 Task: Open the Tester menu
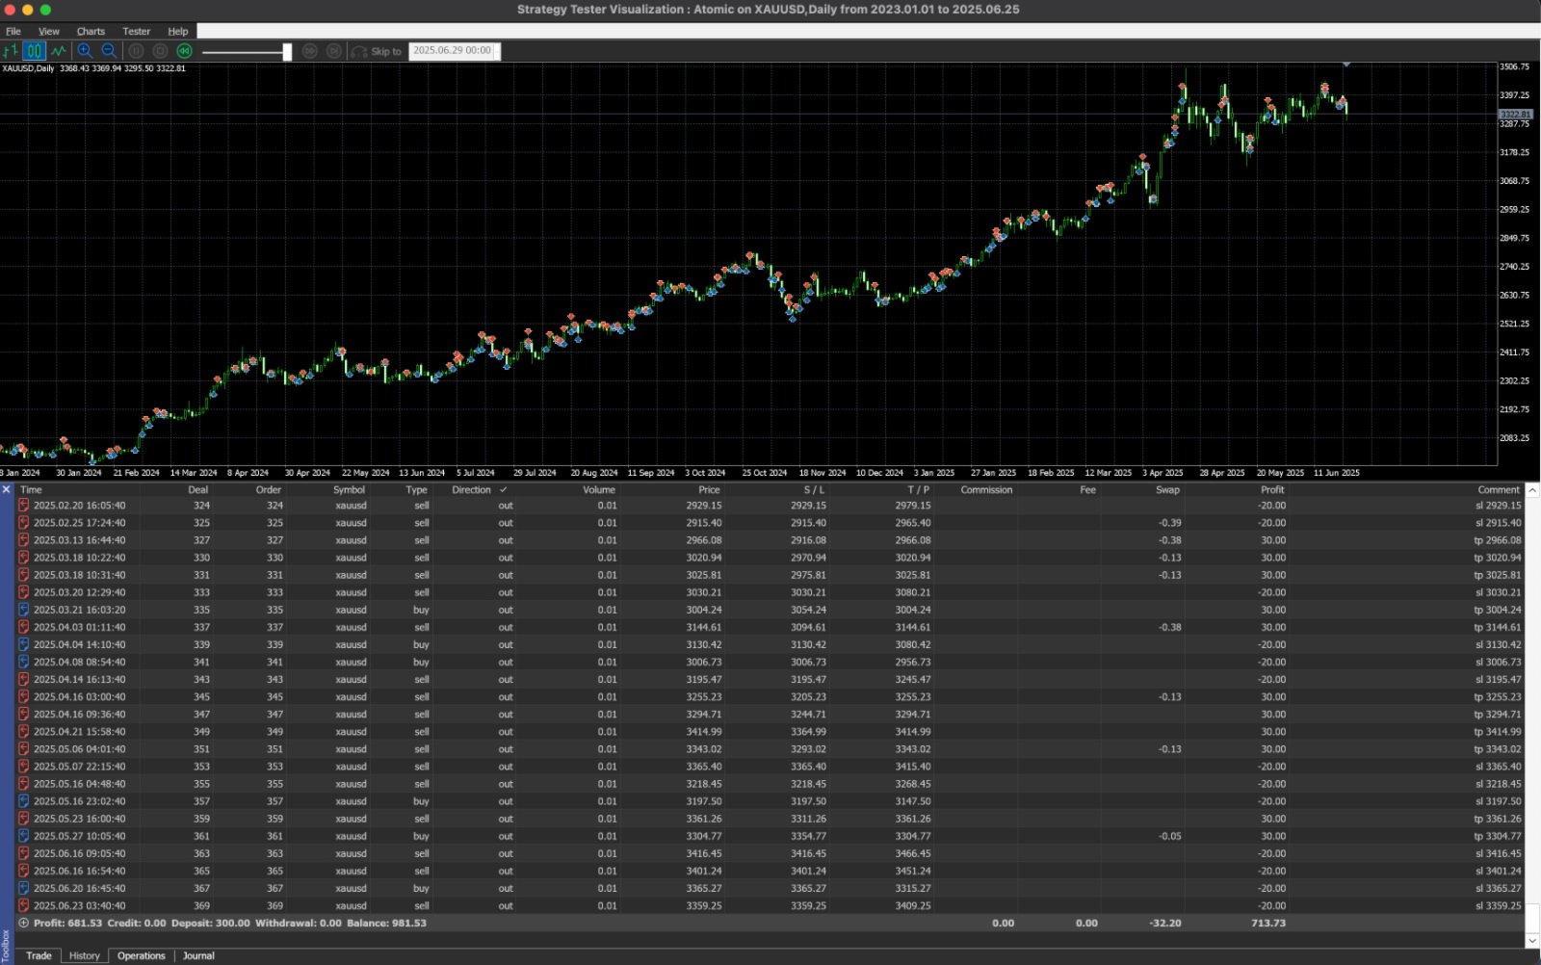(x=136, y=31)
